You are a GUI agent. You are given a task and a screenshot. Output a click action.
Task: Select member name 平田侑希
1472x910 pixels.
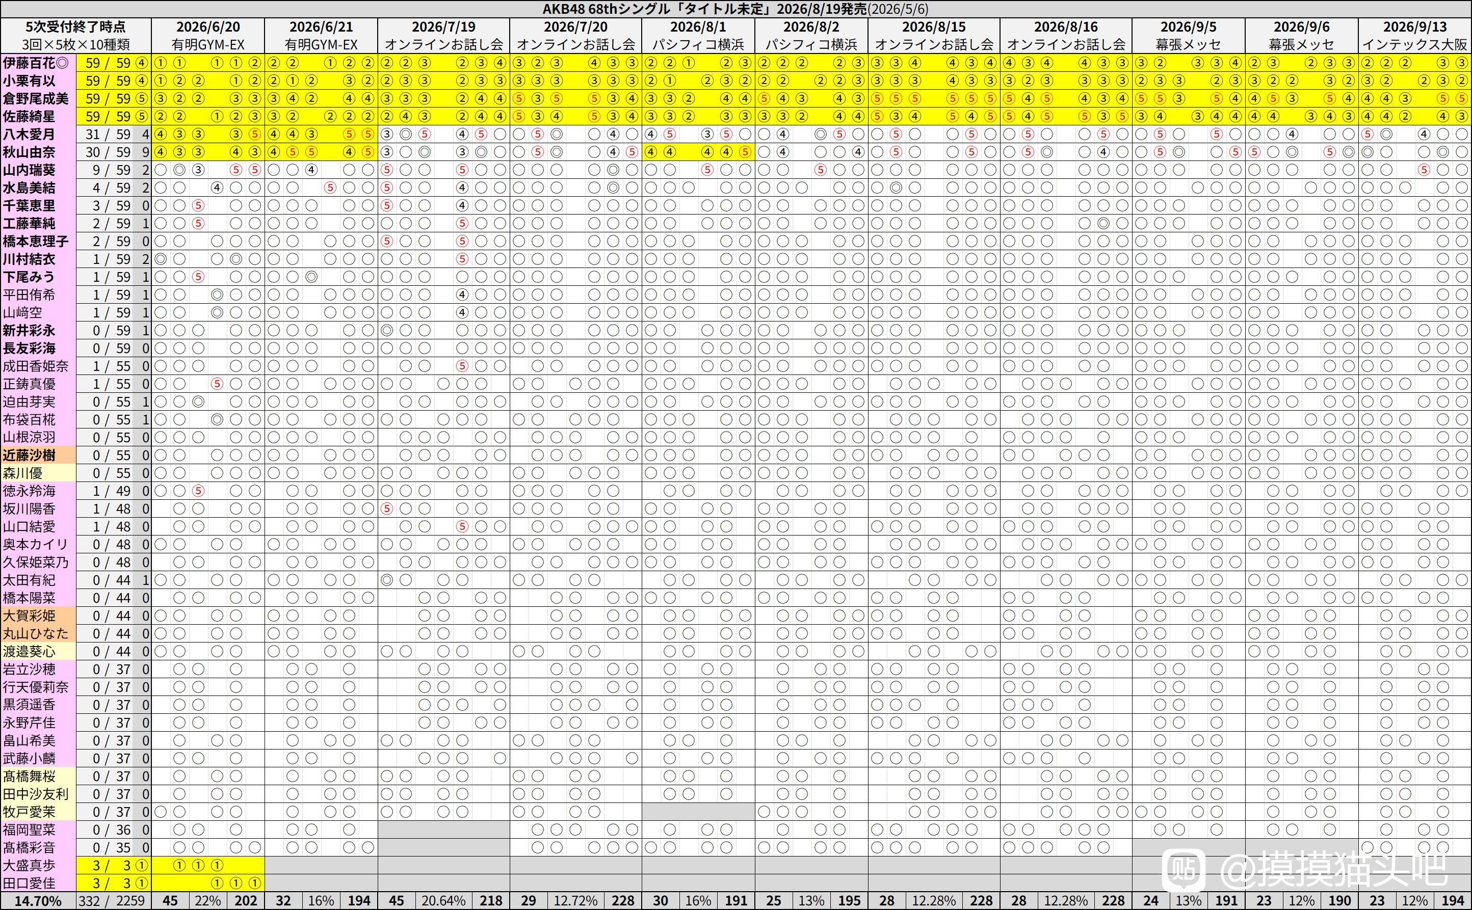click(29, 295)
